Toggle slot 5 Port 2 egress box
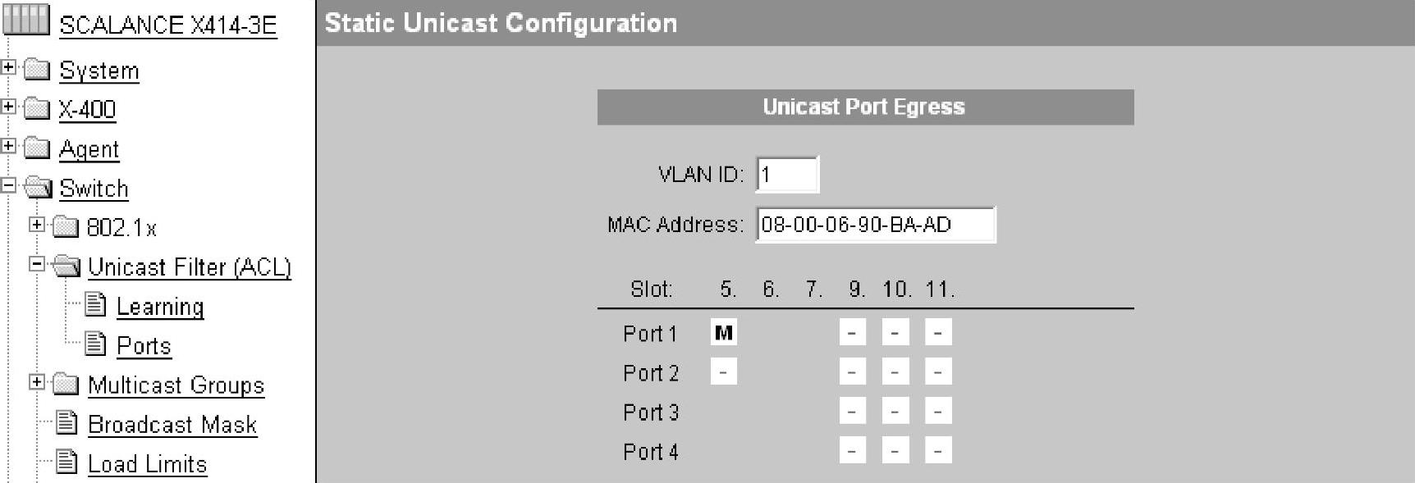Image resolution: width=1415 pixels, height=483 pixels. coord(723,372)
